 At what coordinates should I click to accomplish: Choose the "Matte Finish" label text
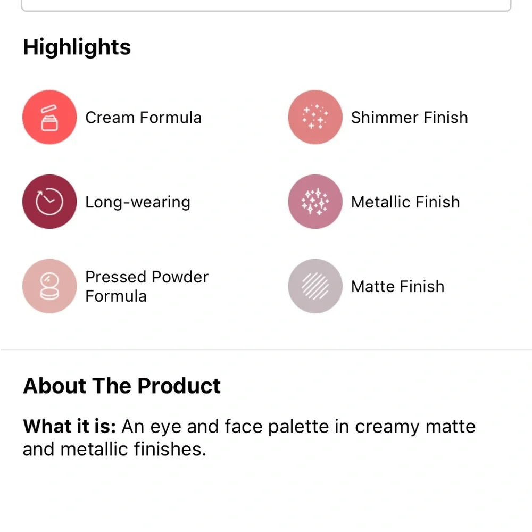pos(397,287)
